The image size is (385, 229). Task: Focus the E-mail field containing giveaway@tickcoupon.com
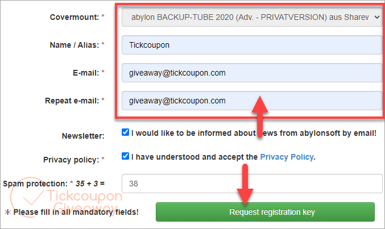click(251, 73)
